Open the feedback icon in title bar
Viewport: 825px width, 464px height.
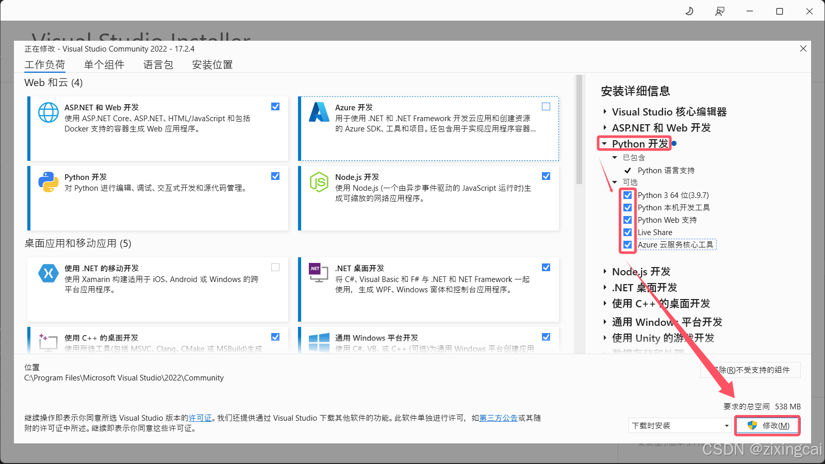point(720,11)
